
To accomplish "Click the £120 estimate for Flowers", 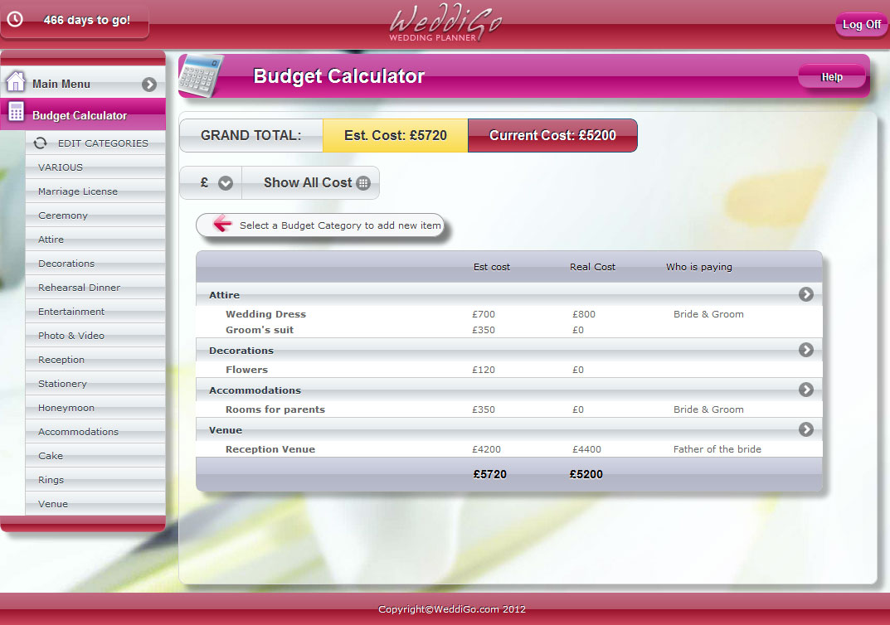I will [484, 369].
